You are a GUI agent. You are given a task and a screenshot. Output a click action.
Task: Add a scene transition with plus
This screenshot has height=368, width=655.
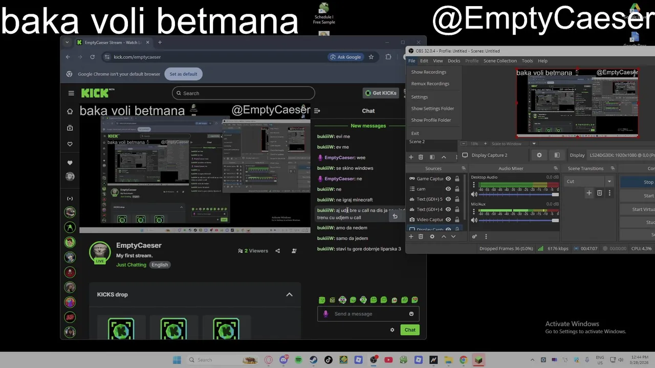589,193
